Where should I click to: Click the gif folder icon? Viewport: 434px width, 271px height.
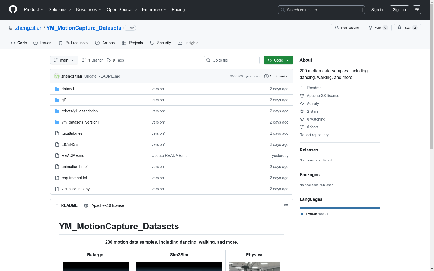pyautogui.click(x=57, y=100)
